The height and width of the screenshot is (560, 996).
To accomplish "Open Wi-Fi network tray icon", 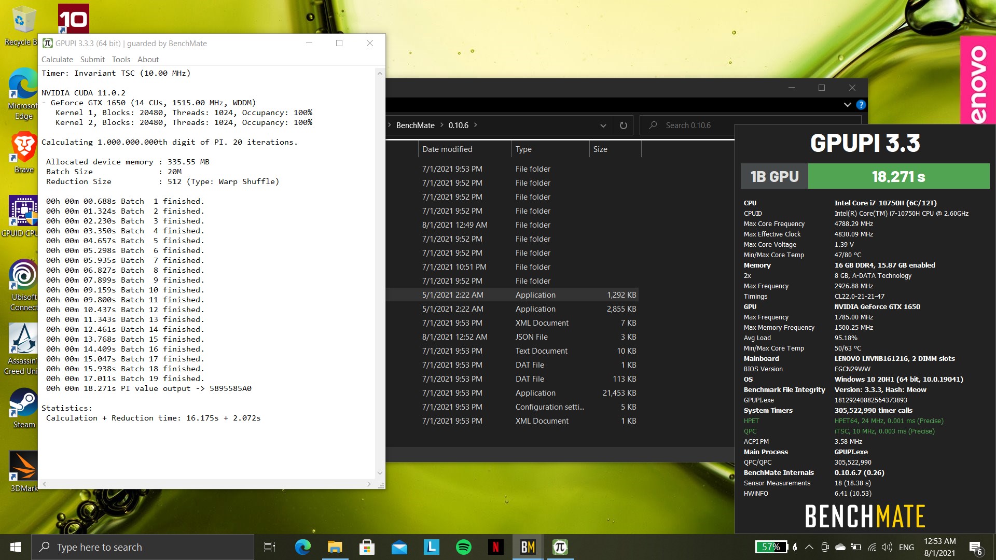I will [x=872, y=547].
